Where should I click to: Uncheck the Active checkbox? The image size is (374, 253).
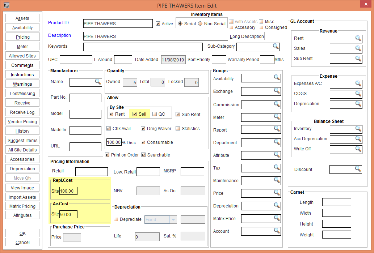[158, 24]
